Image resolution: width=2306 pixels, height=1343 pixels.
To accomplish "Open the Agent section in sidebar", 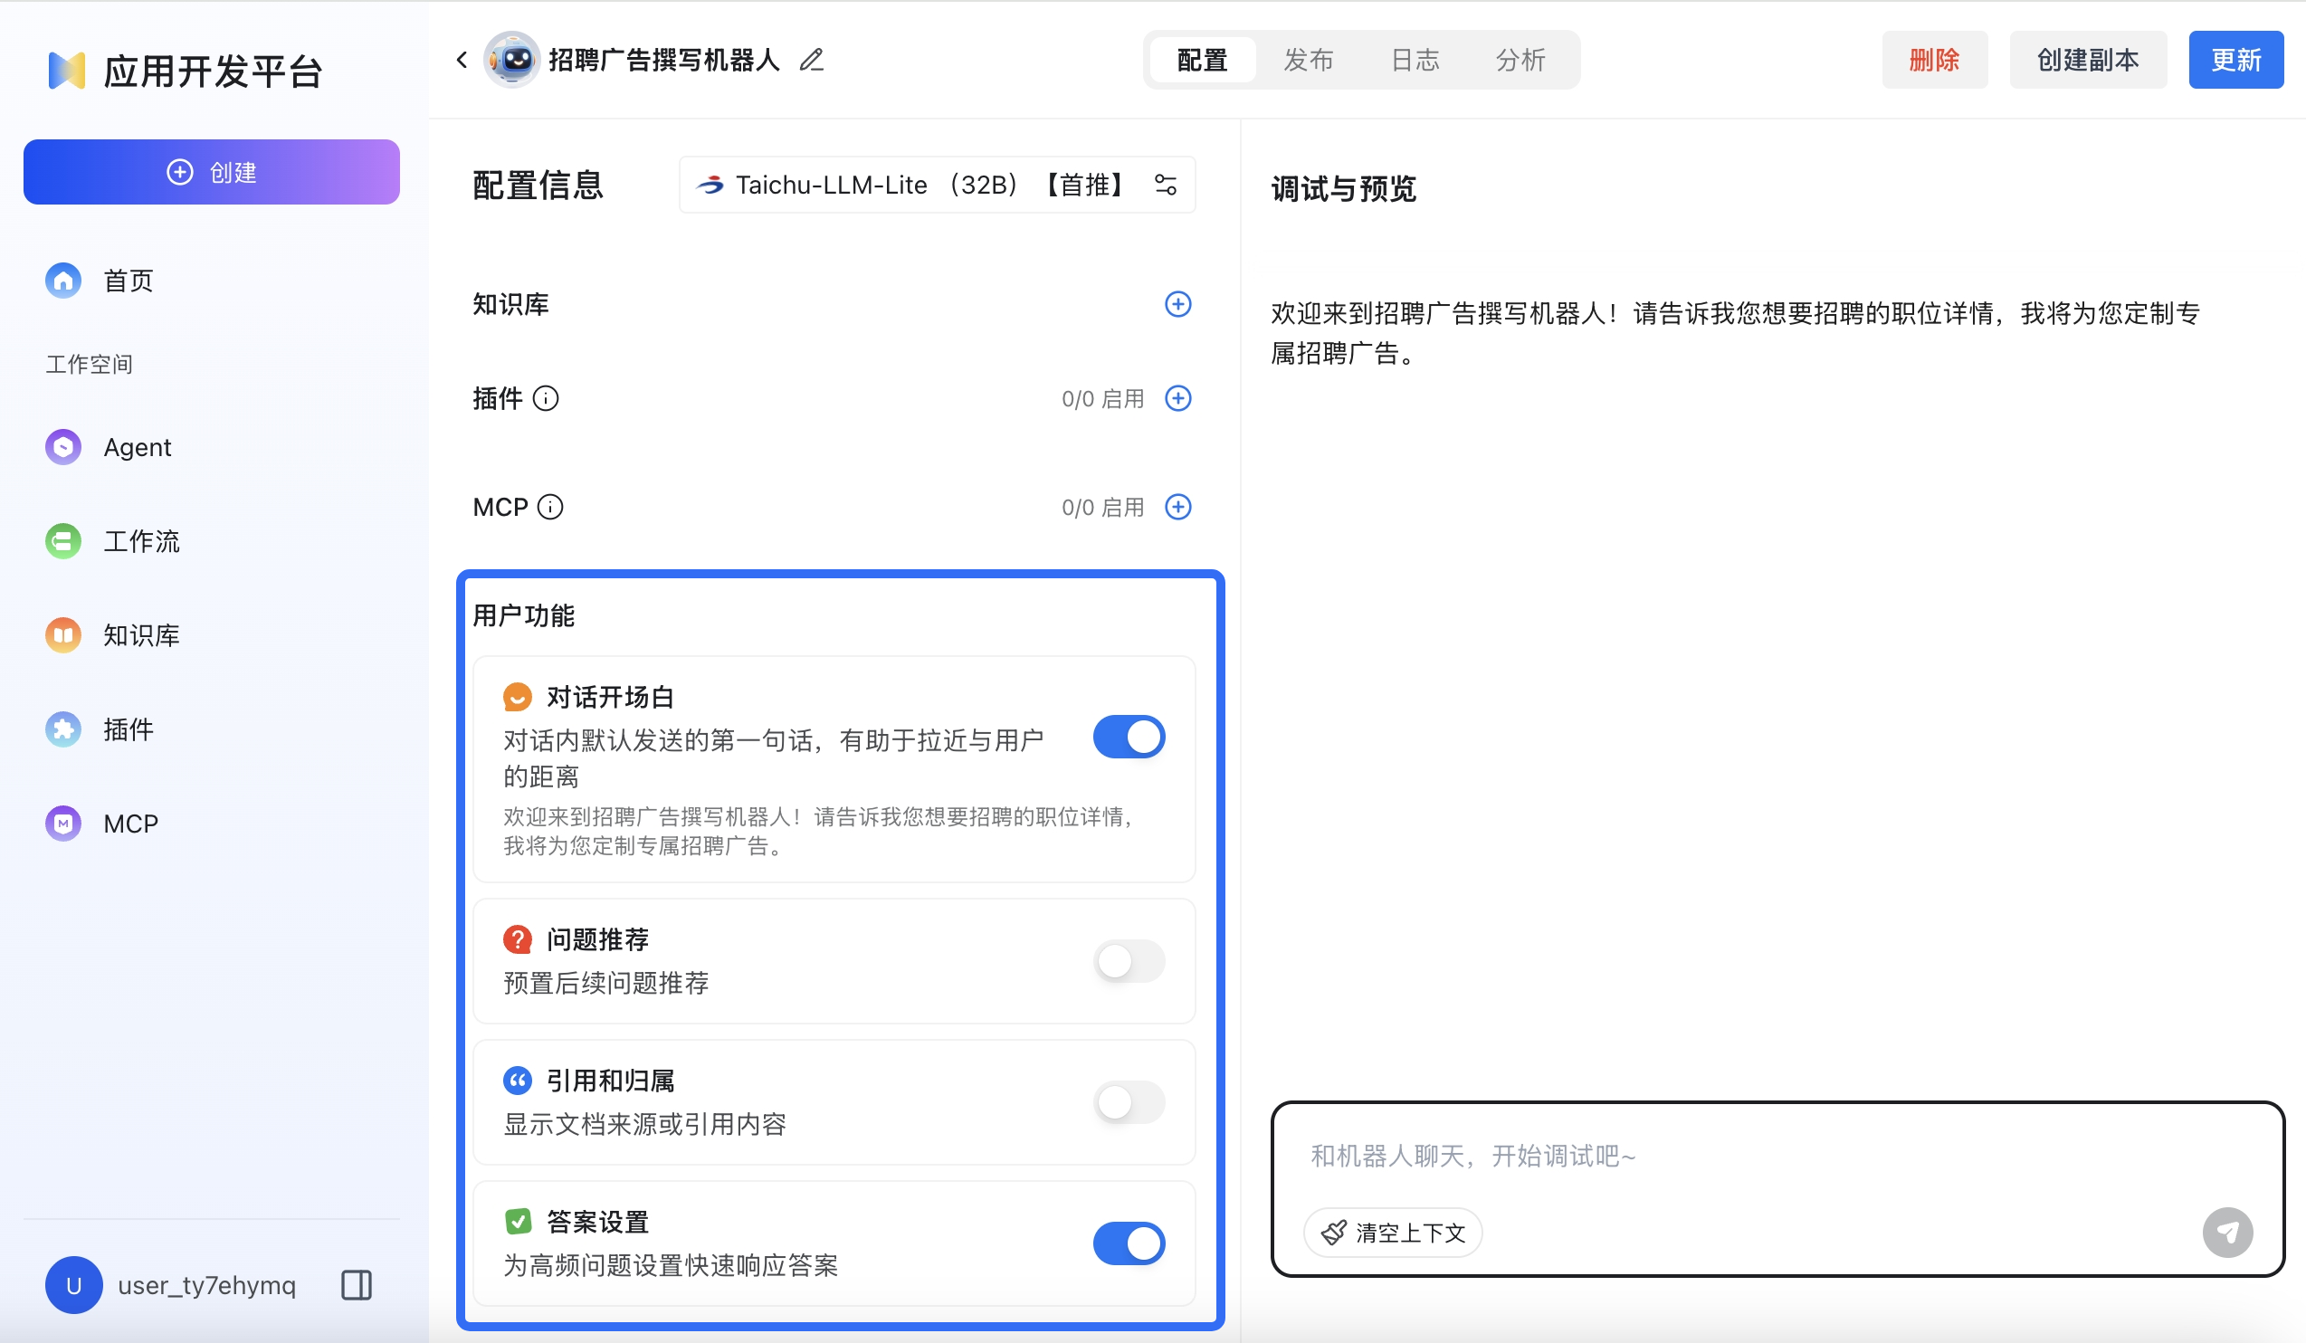I will click(137, 447).
